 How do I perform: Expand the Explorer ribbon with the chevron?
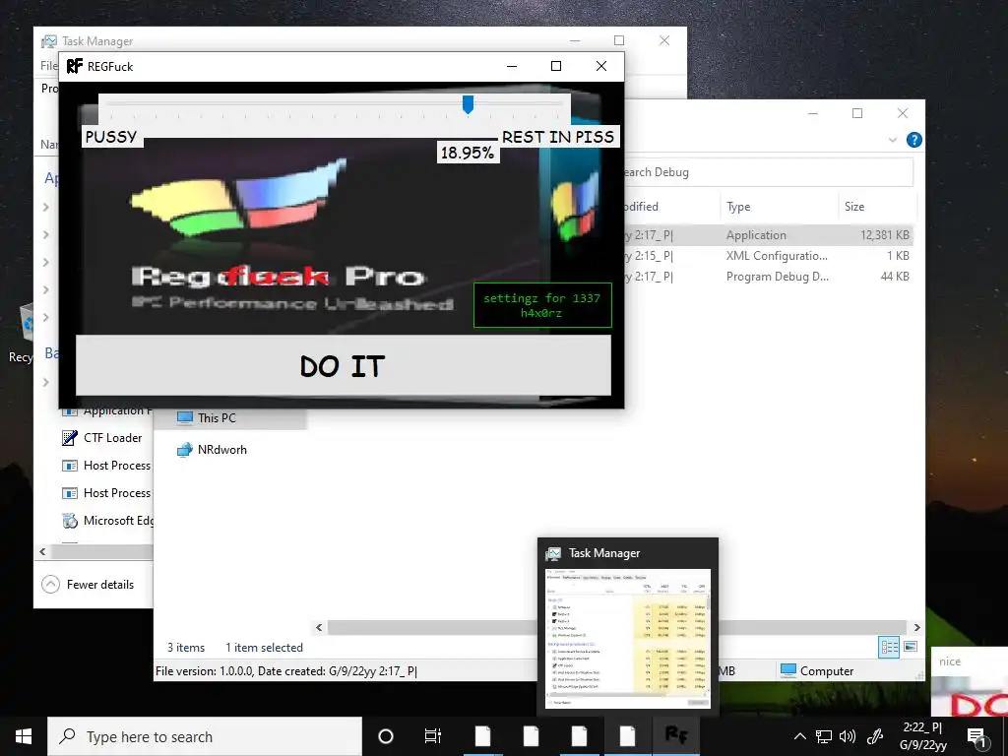(x=892, y=140)
